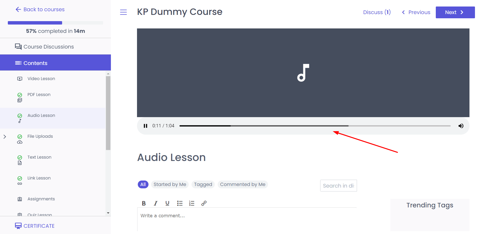This screenshot has width=494, height=234.
Task: Toggle italic formatting
Action: [x=156, y=203]
